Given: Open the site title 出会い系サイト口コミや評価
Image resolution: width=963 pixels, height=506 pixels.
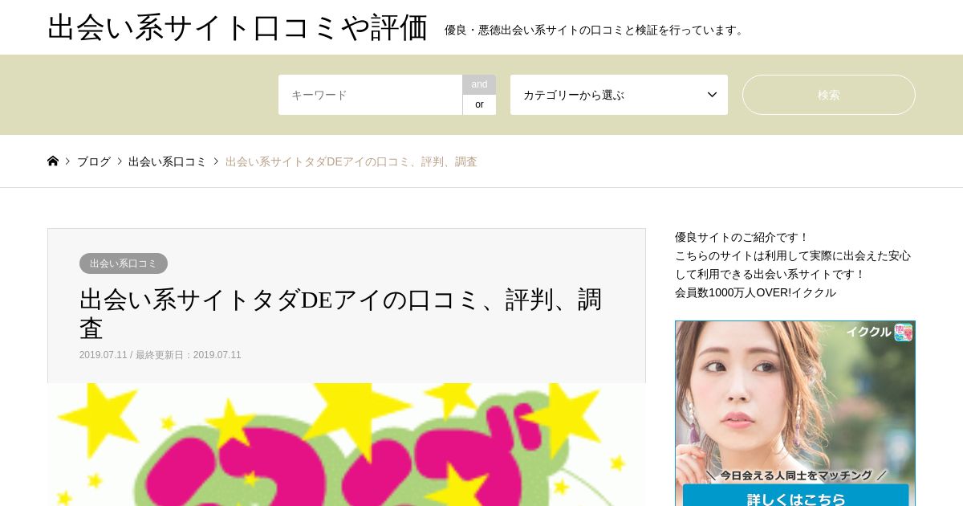Looking at the screenshot, I should pos(238,27).
